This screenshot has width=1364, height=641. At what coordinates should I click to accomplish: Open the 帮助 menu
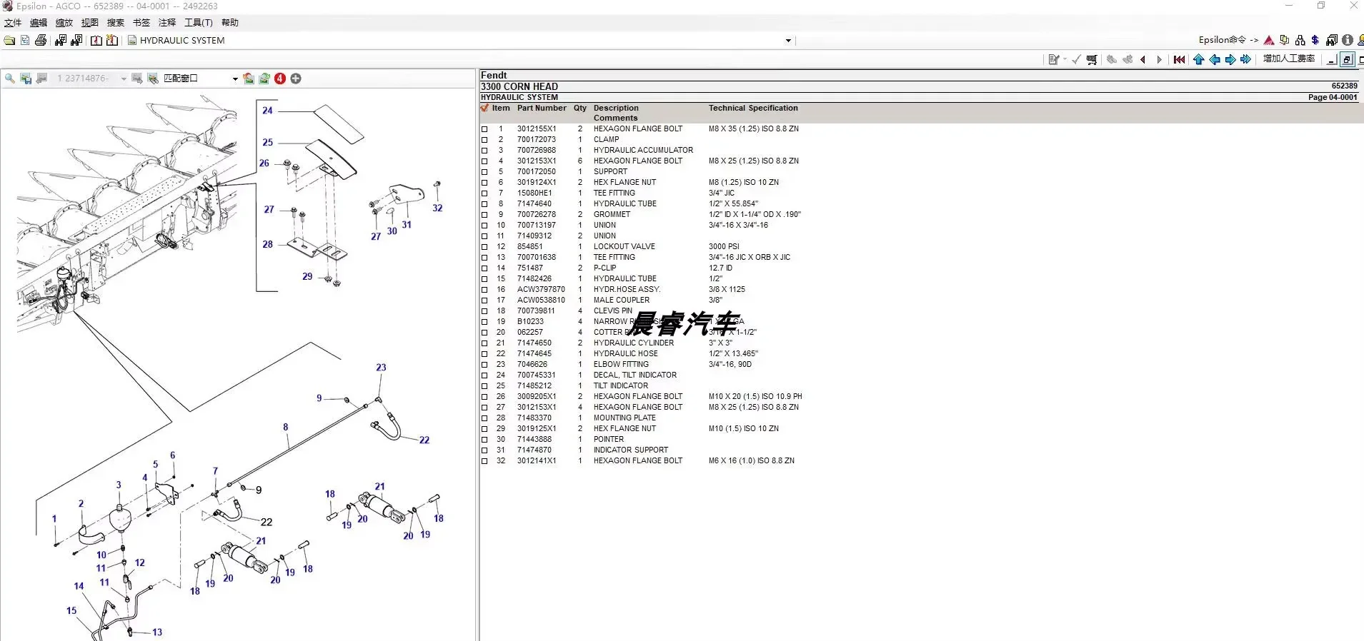click(230, 23)
